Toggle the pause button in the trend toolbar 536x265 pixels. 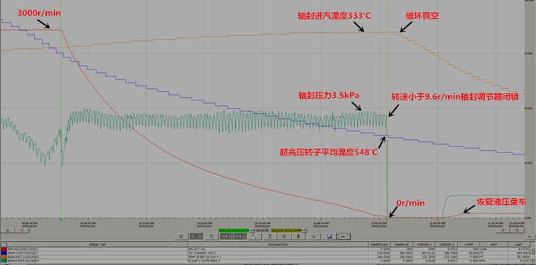(196, 237)
